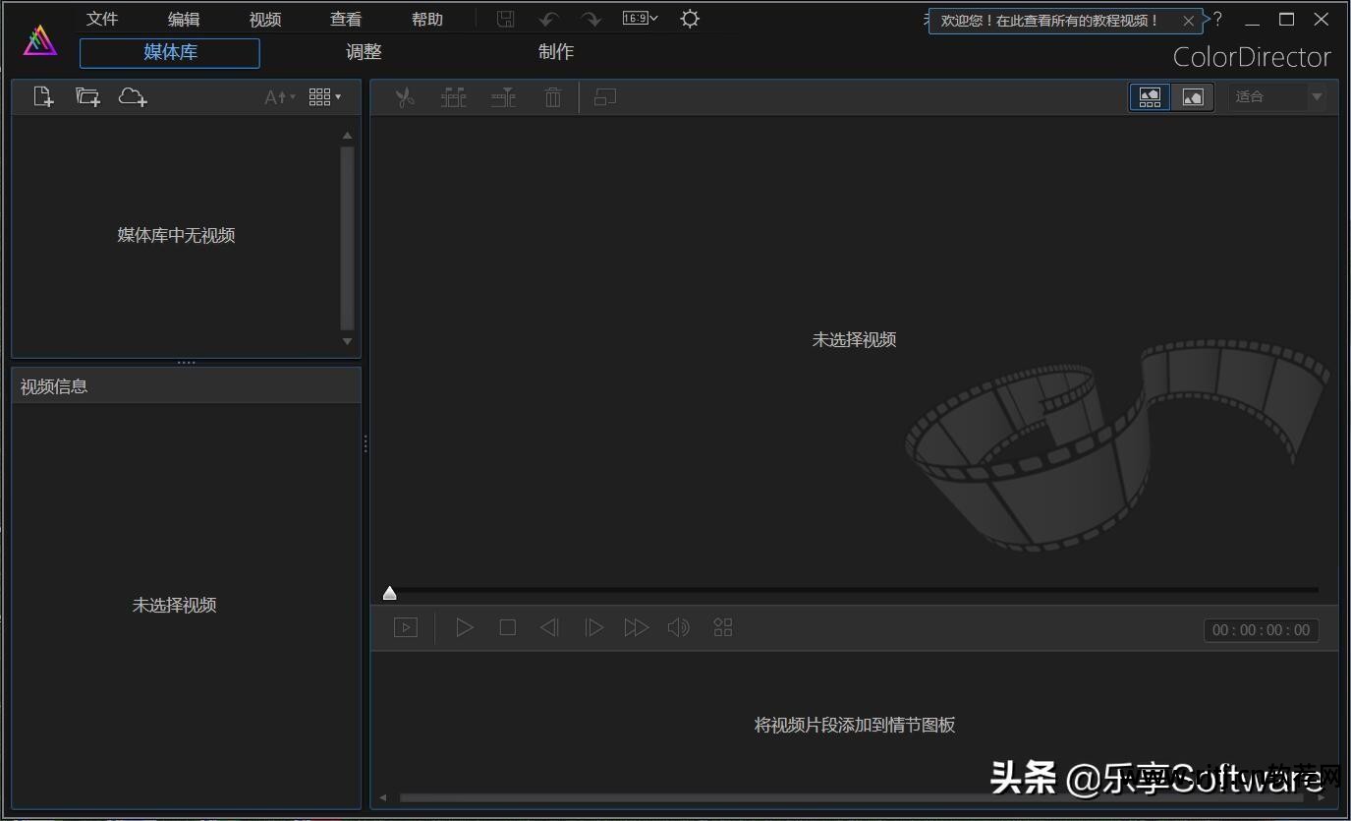The width and height of the screenshot is (1351, 821).
Task: Click the trim marker toolbar icon
Action: tap(504, 97)
